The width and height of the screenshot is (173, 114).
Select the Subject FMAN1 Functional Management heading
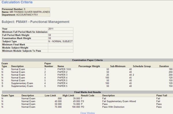point(35,22)
